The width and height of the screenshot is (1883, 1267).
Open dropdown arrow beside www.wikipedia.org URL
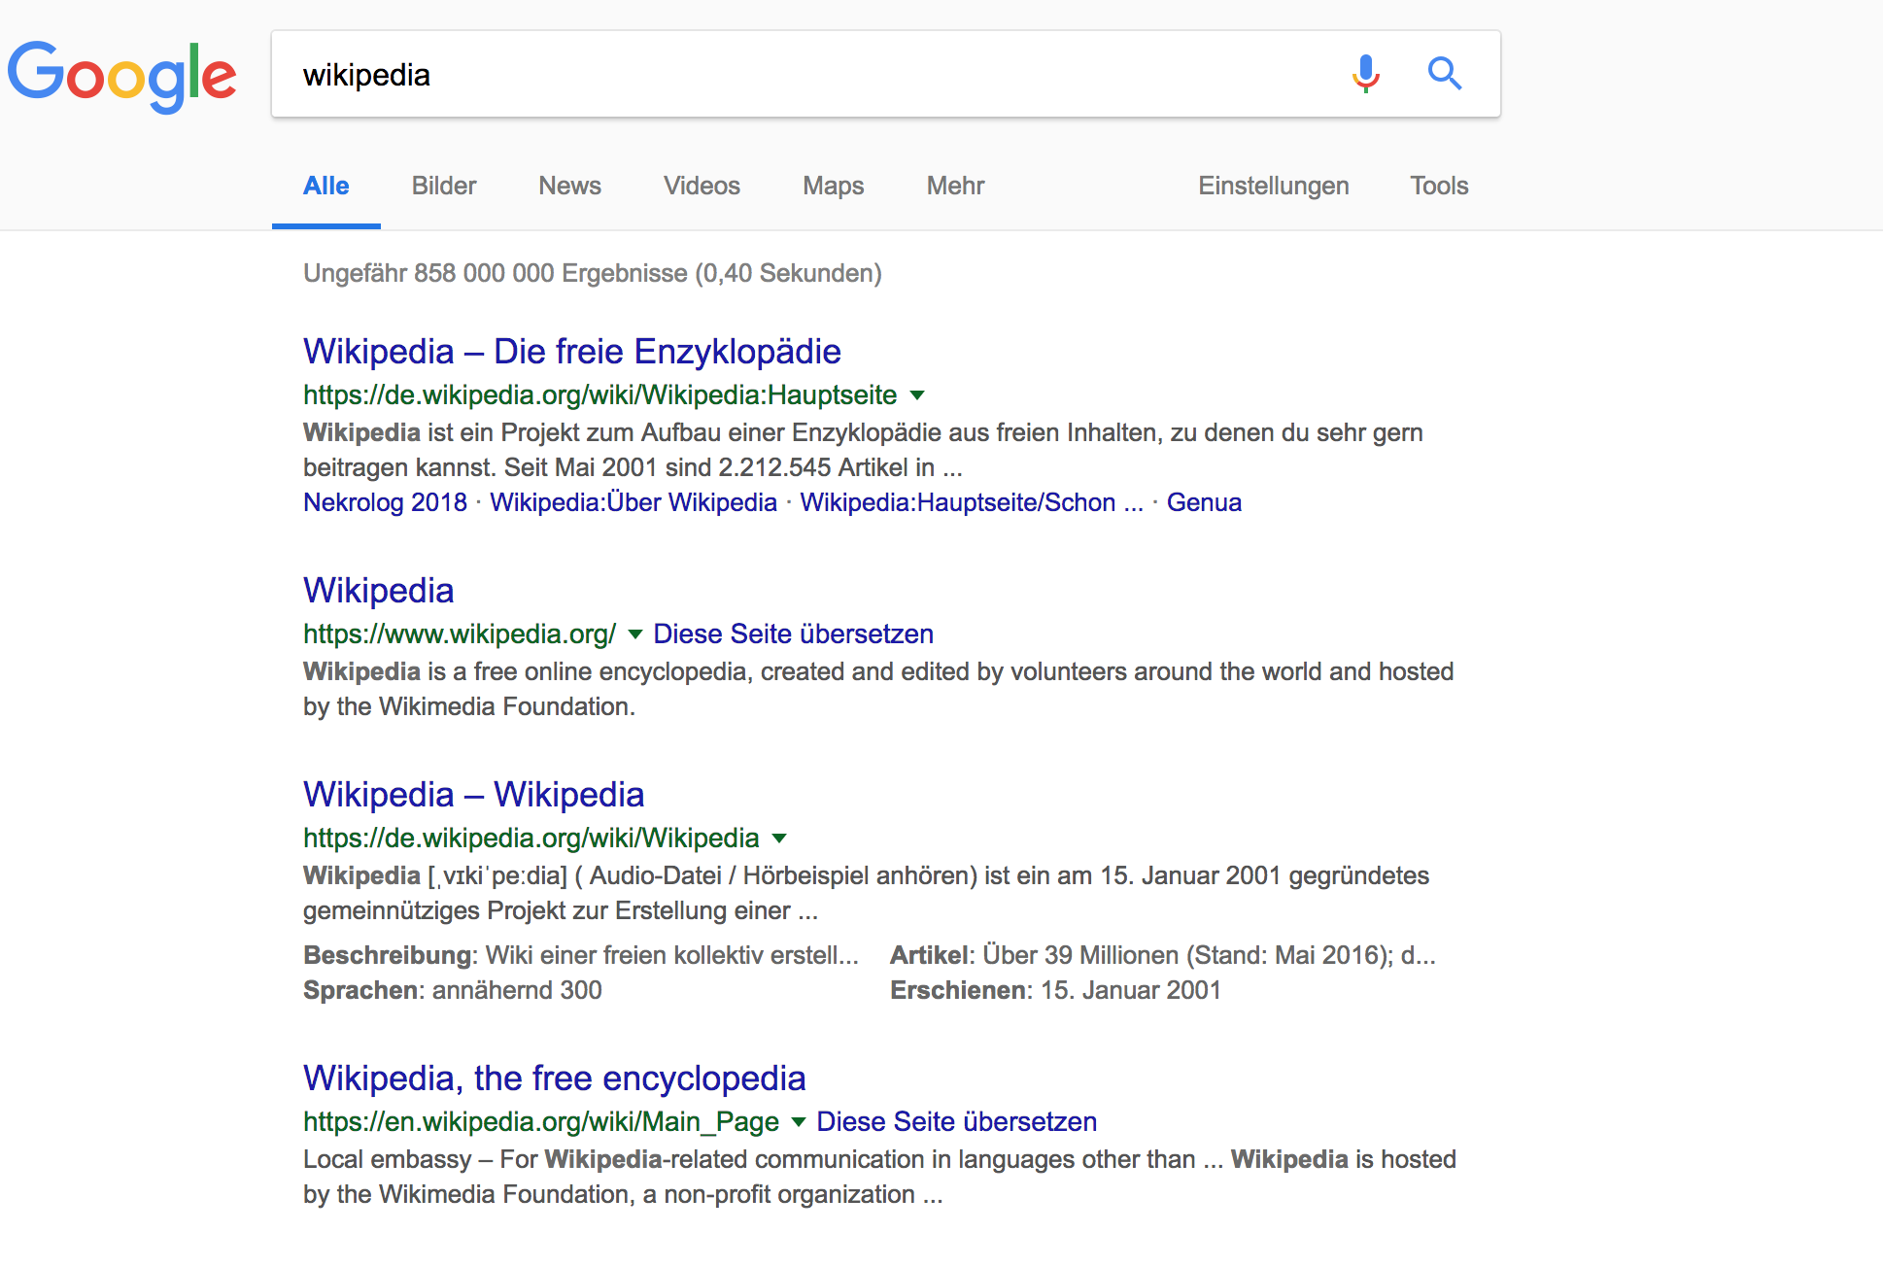coord(635,634)
